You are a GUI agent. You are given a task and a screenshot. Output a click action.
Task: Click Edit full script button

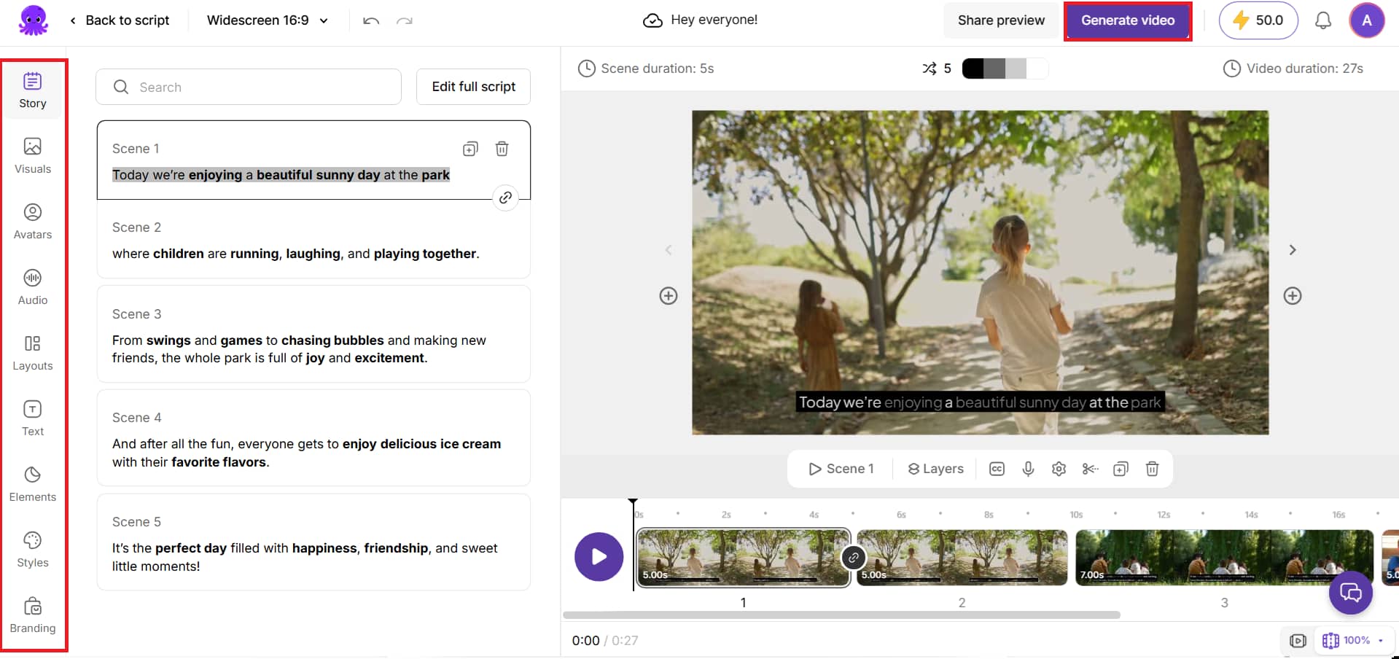point(473,87)
